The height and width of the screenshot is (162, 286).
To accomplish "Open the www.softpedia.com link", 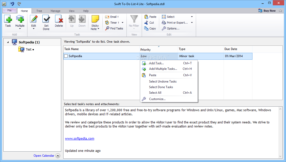I will coord(80,138).
